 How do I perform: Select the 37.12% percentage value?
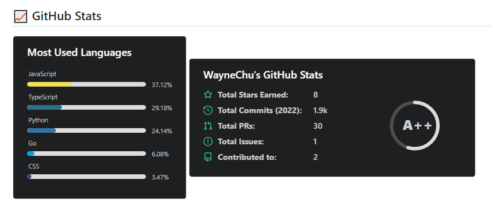[162, 85]
